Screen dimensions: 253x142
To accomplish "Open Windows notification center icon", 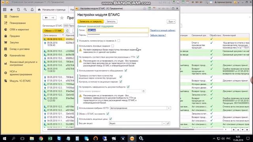I will tap(248, 138).
